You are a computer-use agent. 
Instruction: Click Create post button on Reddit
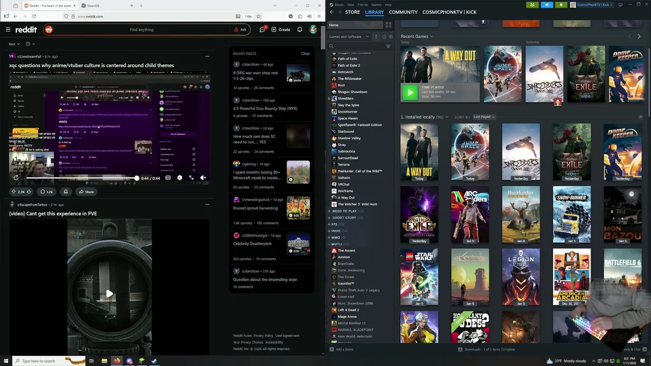(x=281, y=29)
